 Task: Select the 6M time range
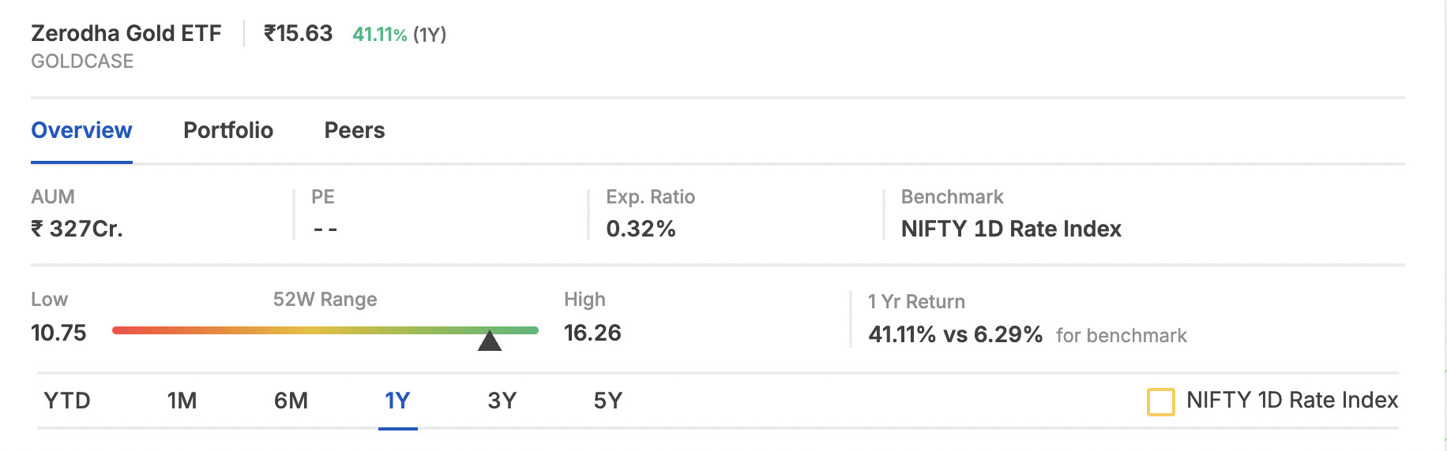tap(291, 401)
